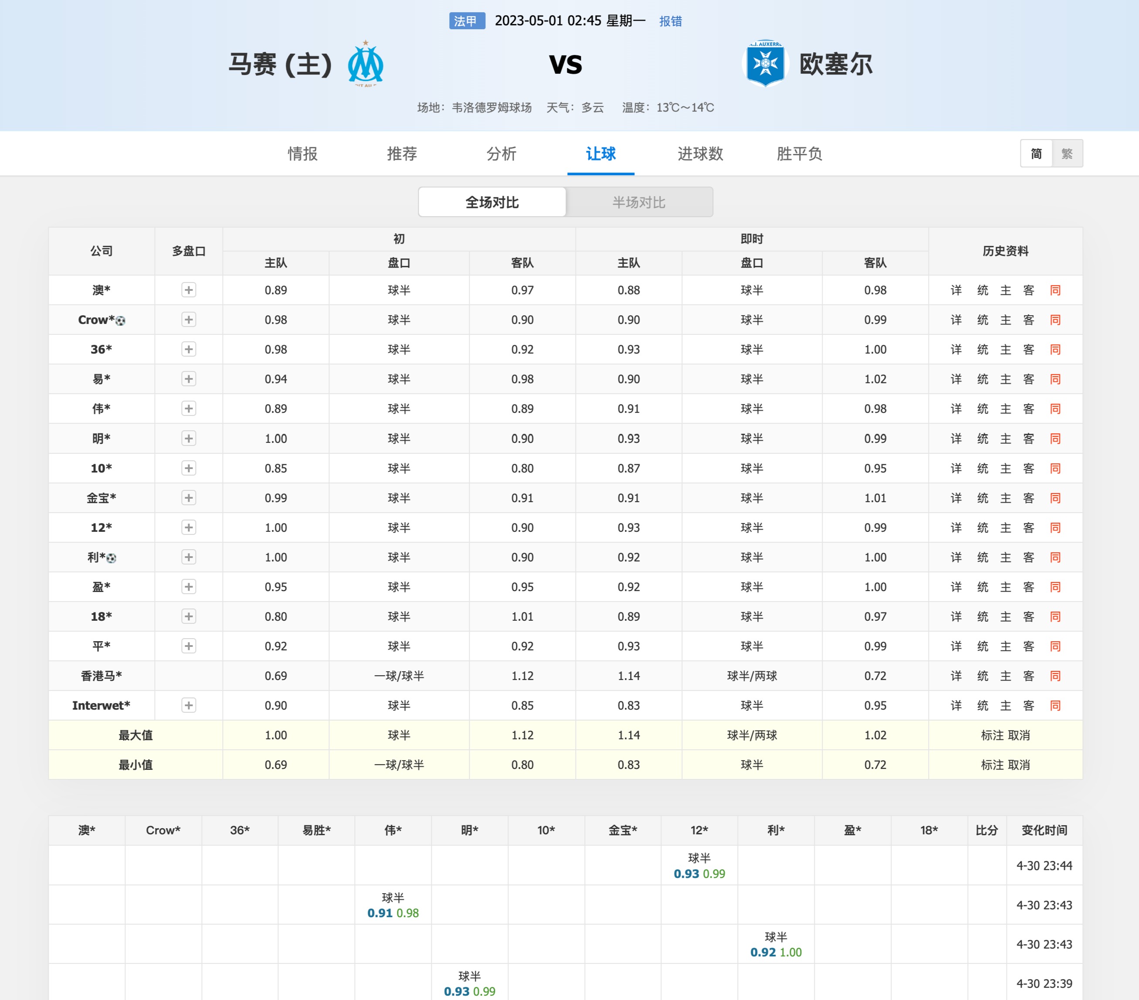
Task: Click the football icon beside 利*
Action: [x=112, y=558]
